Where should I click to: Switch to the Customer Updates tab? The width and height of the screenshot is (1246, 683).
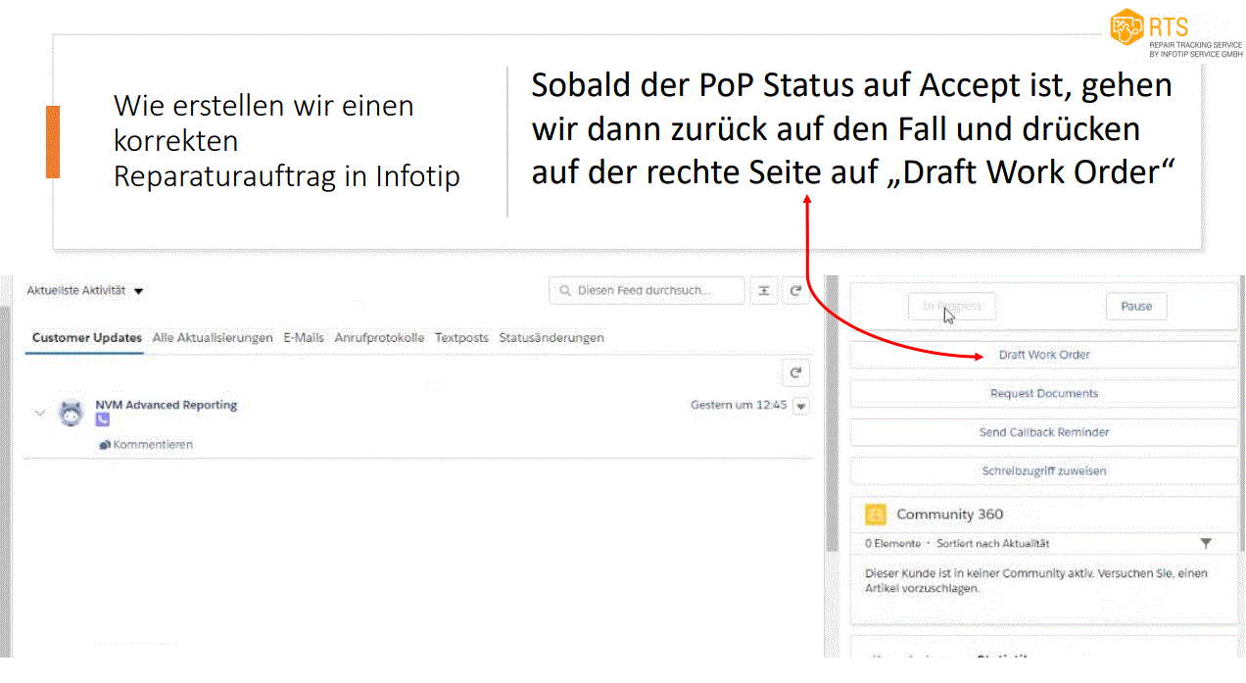pyautogui.click(x=87, y=338)
